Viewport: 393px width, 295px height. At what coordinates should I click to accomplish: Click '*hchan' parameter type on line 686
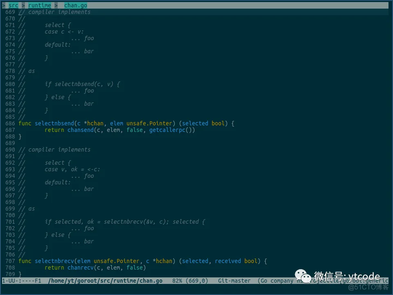pos(93,123)
